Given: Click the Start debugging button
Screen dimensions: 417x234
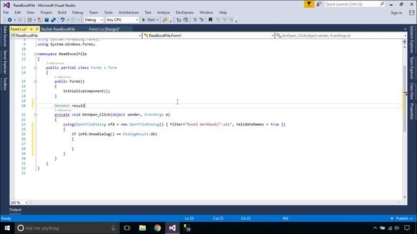Looking at the screenshot, I should 149,20.
